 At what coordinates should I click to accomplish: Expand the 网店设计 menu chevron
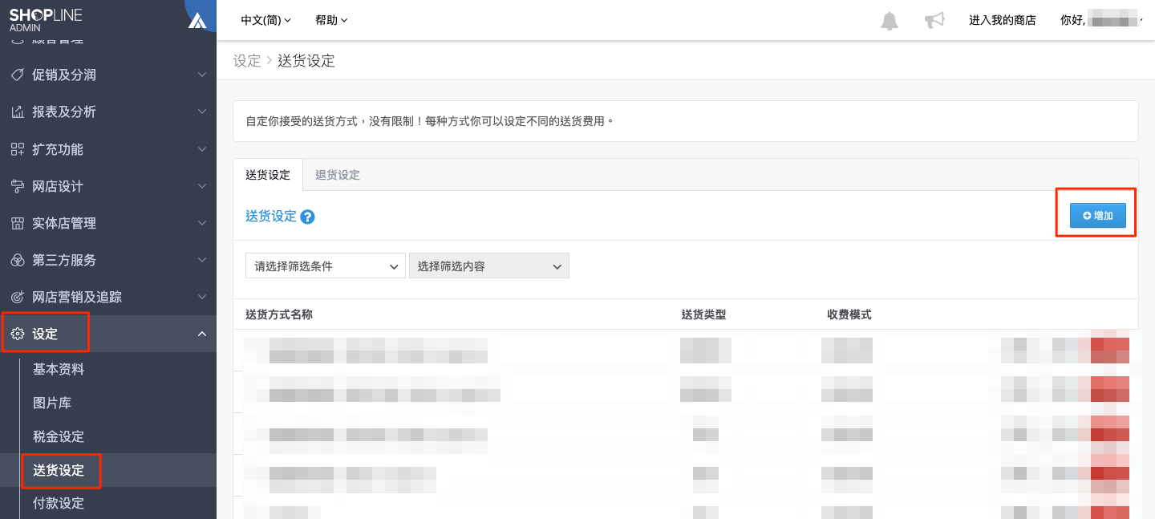pyautogui.click(x=202, y=186)
